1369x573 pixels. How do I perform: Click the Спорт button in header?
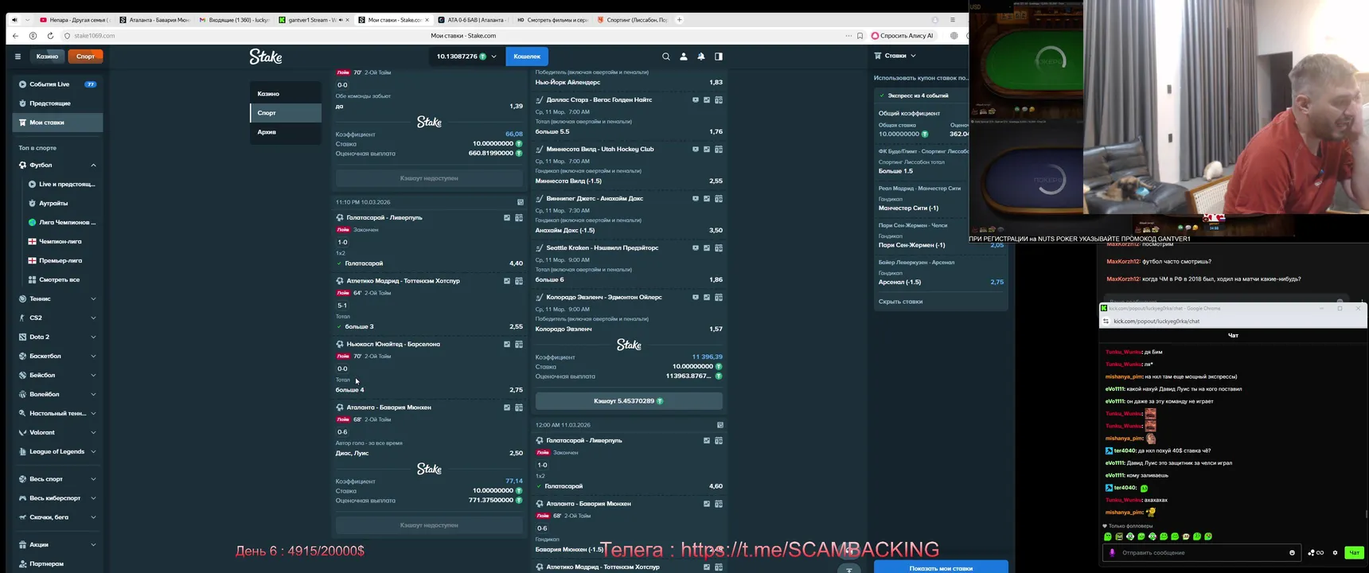point(85,57)
